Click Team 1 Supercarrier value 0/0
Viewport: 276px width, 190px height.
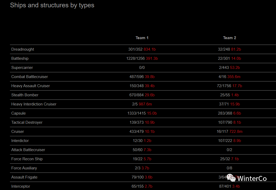point(142,68)
